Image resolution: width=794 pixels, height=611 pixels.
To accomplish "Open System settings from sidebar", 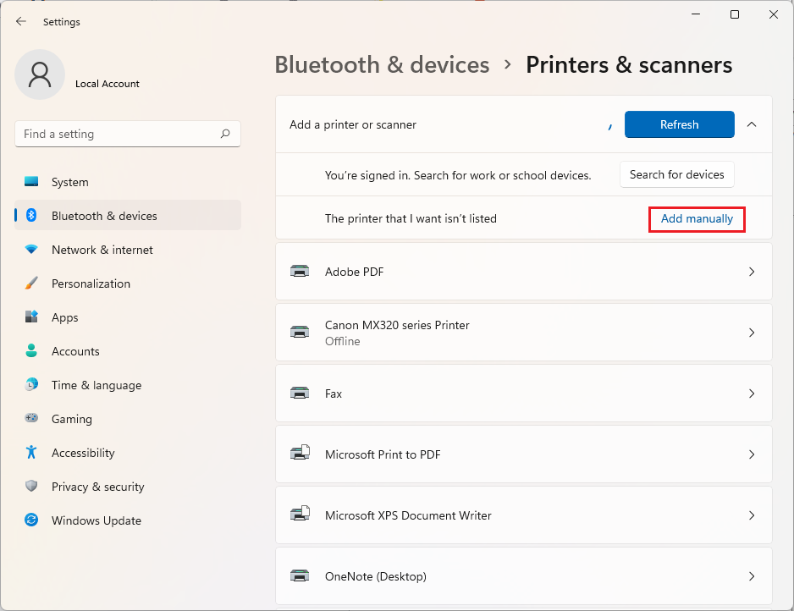I will coord(69,182).
